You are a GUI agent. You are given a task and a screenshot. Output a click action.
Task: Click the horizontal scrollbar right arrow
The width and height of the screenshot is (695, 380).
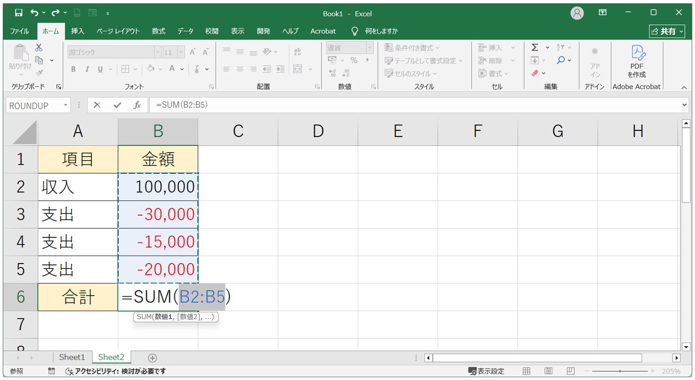coord(676,358)
